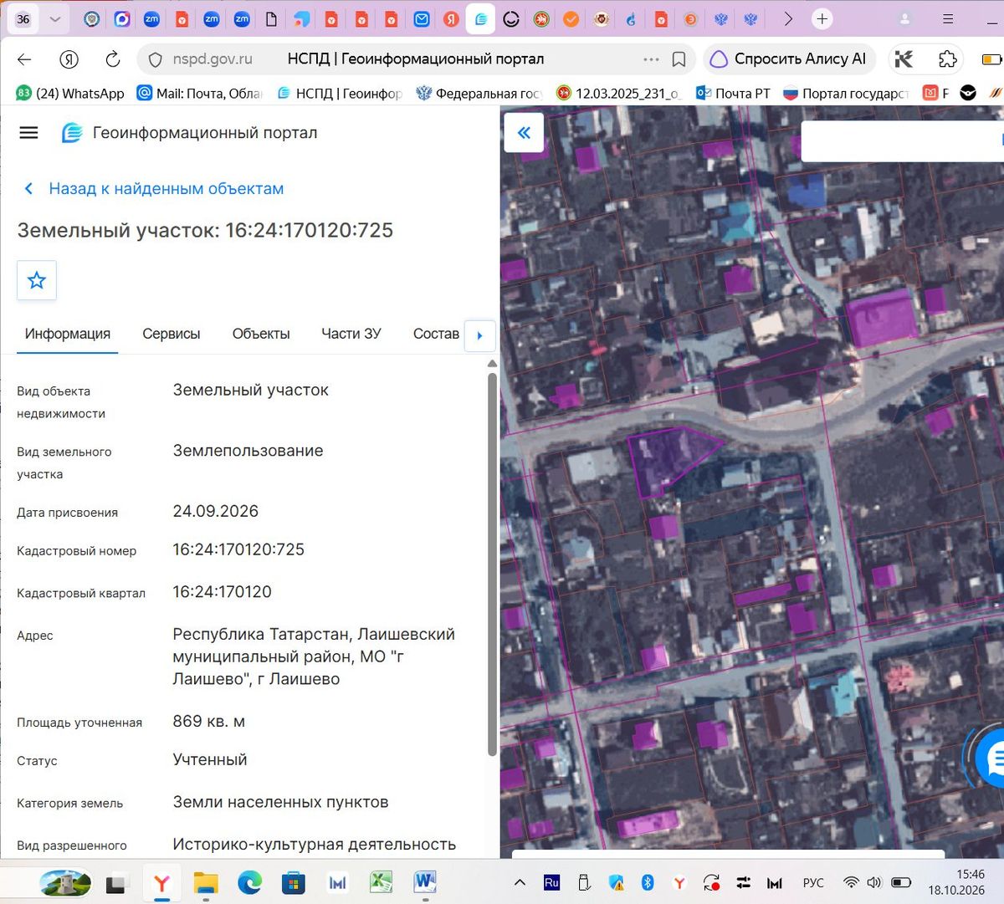Open the support chat bubble icon

click(993, 758)
